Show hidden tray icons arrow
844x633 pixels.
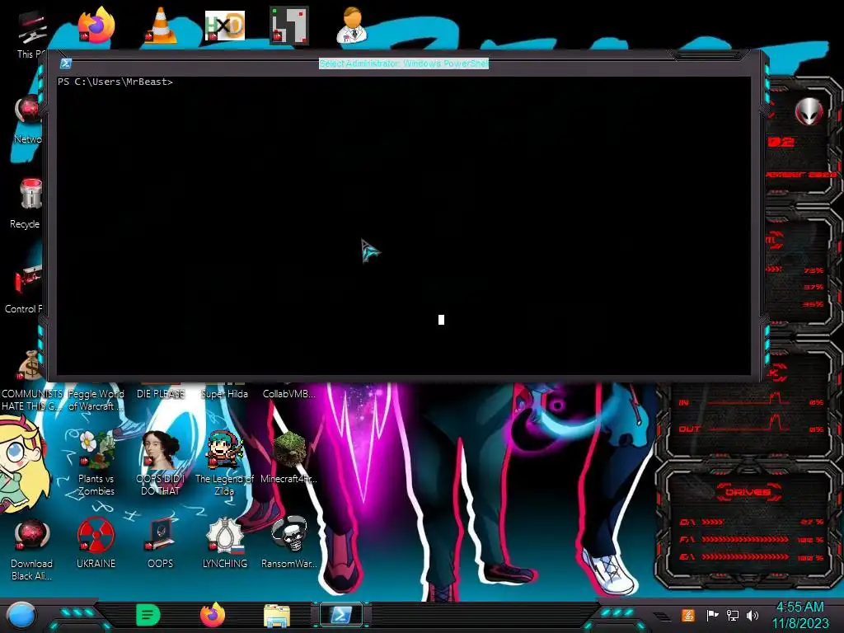(x=663, y=617)
